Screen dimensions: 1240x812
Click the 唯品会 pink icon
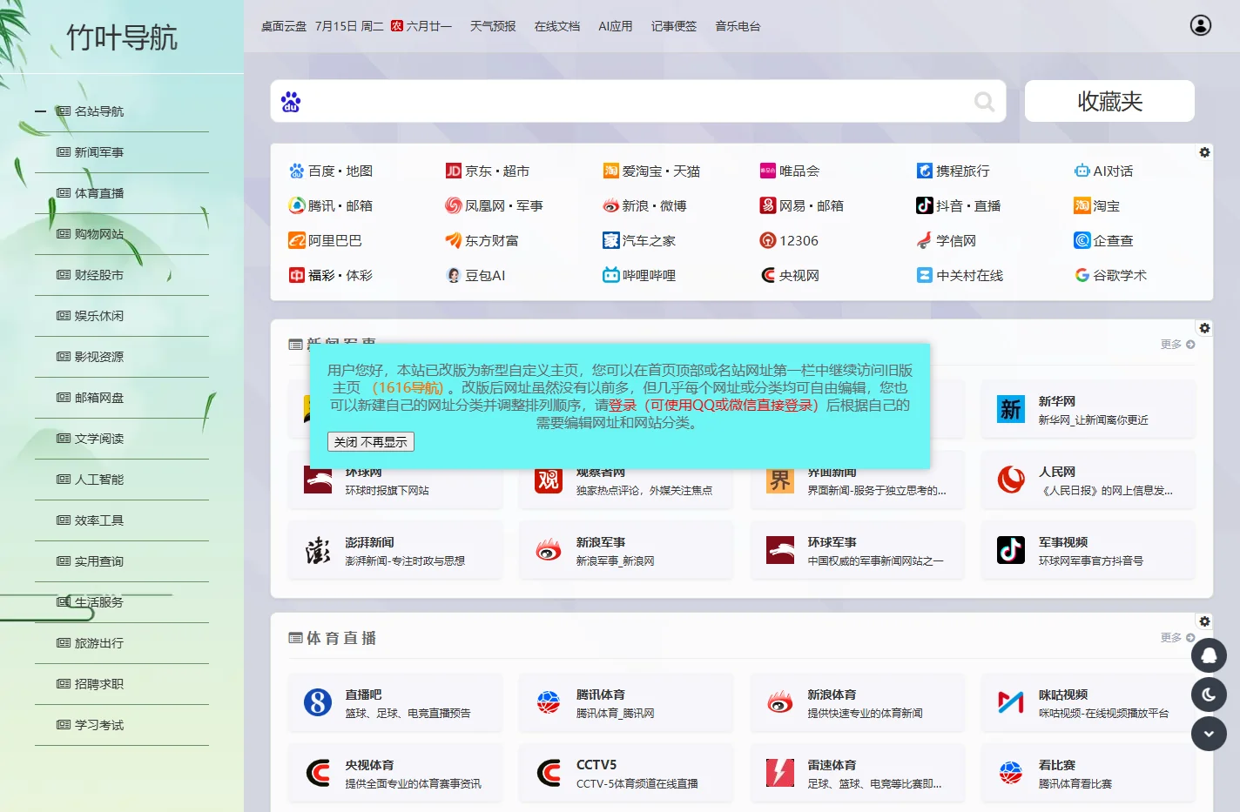(768, 171)
